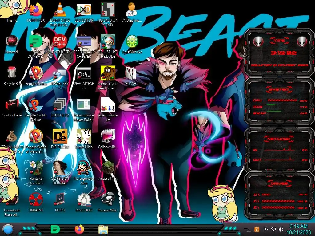315x236 pixels.
Task: Click the NETWORK header in the widget
Action: [x=279, y=139]
